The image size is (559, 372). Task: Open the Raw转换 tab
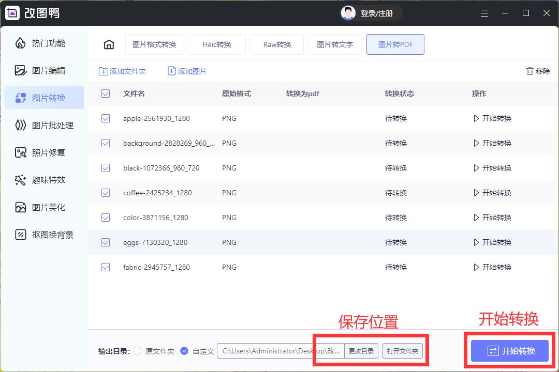pos(276,44)
